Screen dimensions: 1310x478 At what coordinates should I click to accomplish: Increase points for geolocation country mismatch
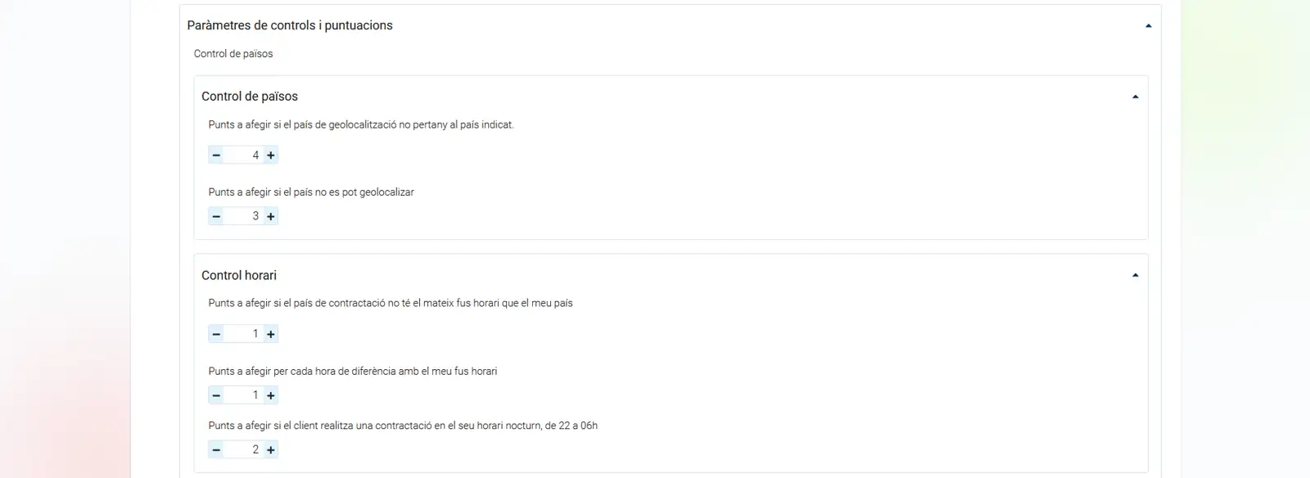(271, 156)
